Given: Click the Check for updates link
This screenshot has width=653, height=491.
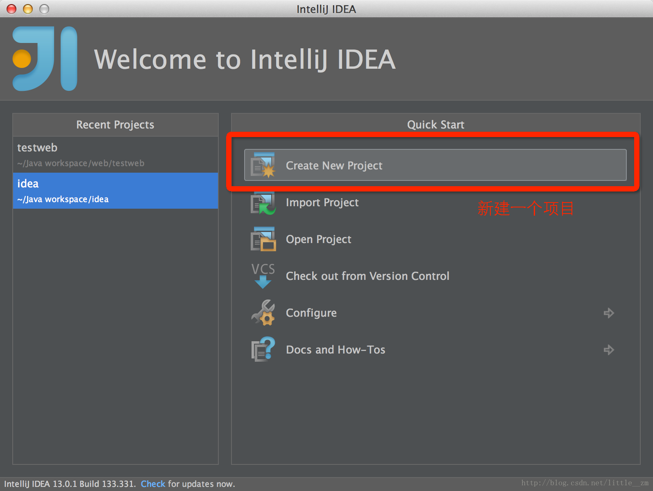Looking at the screenshot, I should click(x=153, y=484).
